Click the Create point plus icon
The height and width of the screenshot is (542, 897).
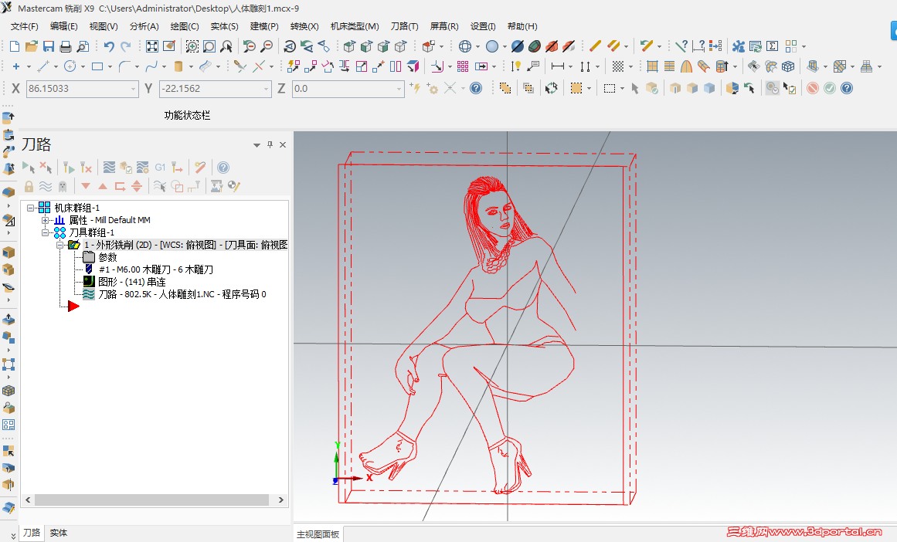[x=16, y=67]
